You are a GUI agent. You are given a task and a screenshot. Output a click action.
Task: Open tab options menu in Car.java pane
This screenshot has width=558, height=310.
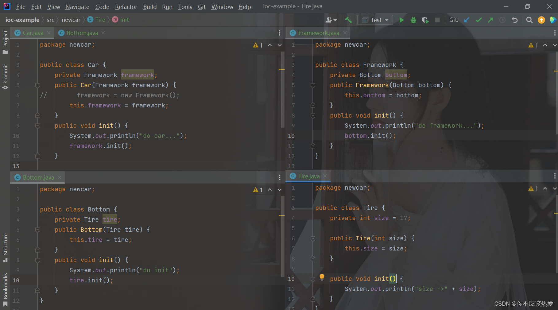[x=279, y=33]
